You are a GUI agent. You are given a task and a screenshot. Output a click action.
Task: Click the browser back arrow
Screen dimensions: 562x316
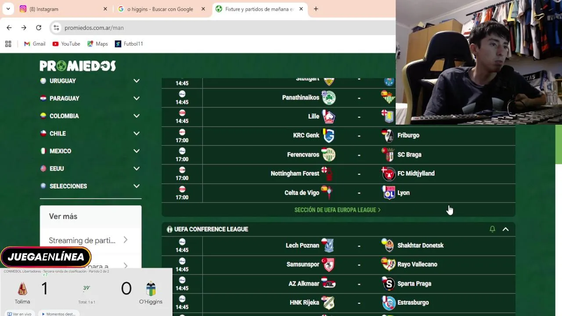(x=9, y=28)
